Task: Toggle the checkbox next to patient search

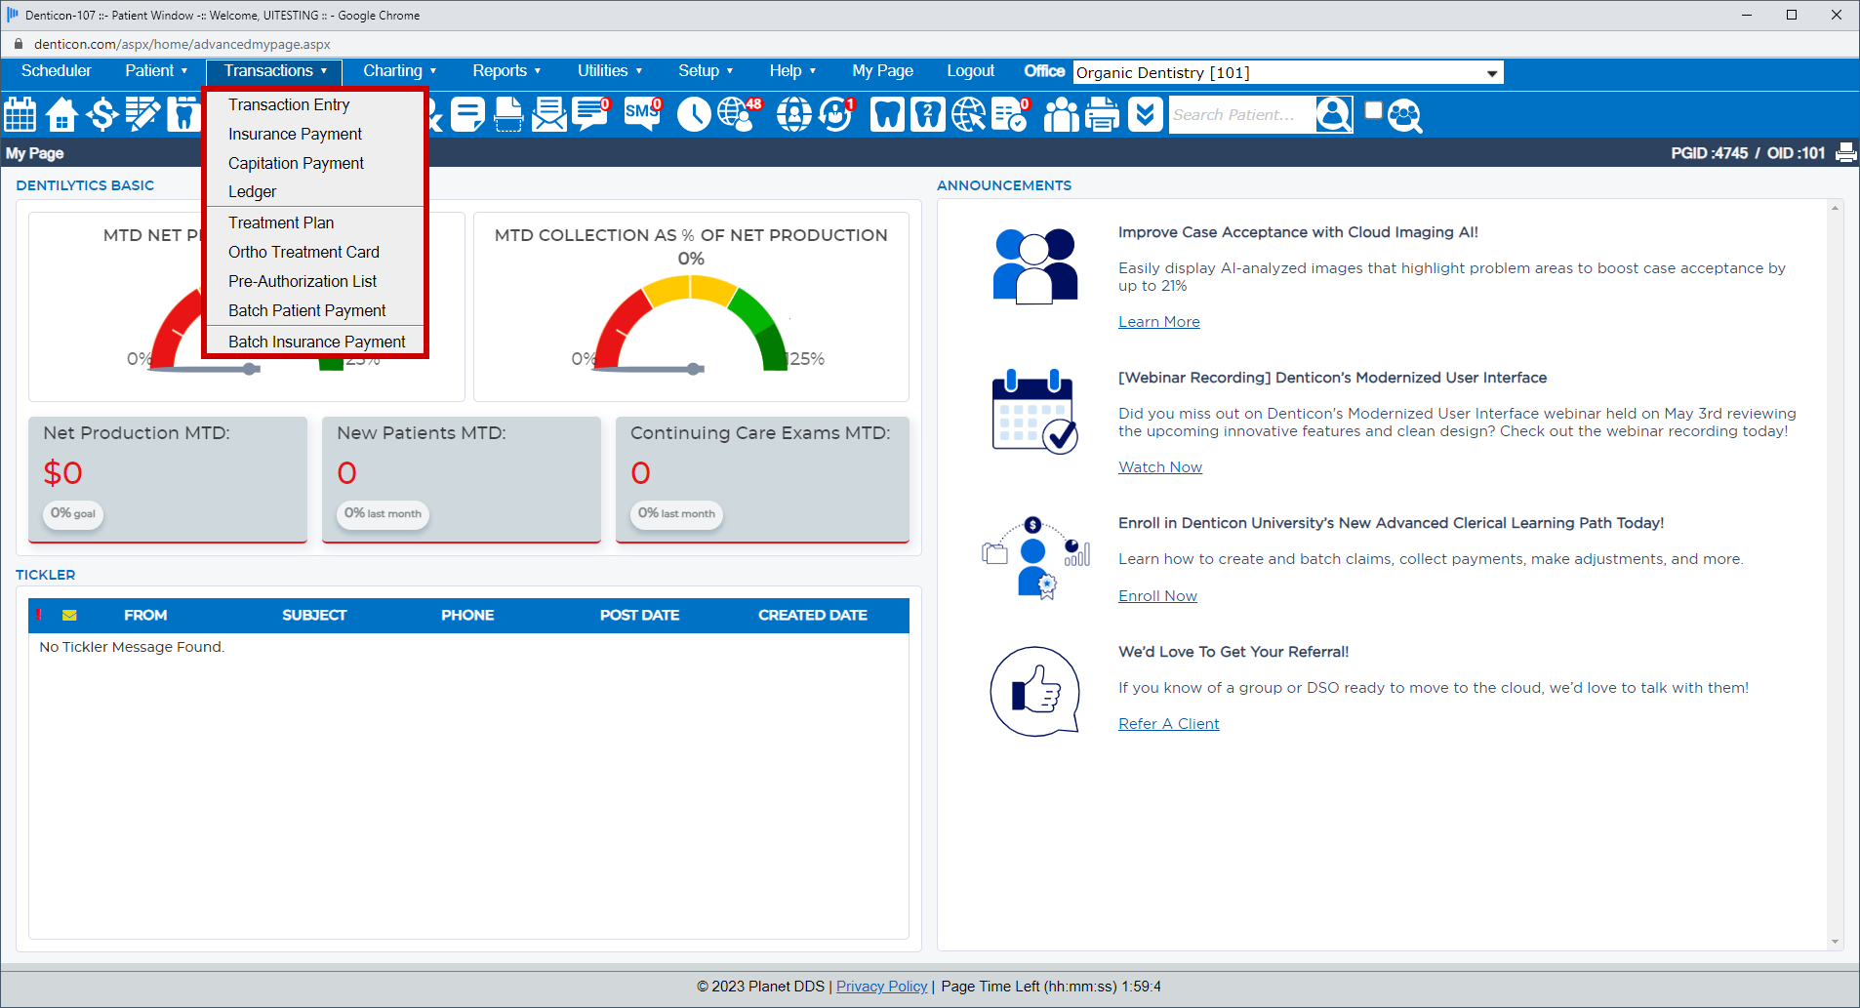Action: pos(1373,109)
